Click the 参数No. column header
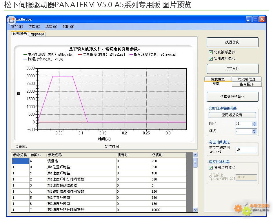Screen dimensions: 273x219 click(x=38, y=155)
